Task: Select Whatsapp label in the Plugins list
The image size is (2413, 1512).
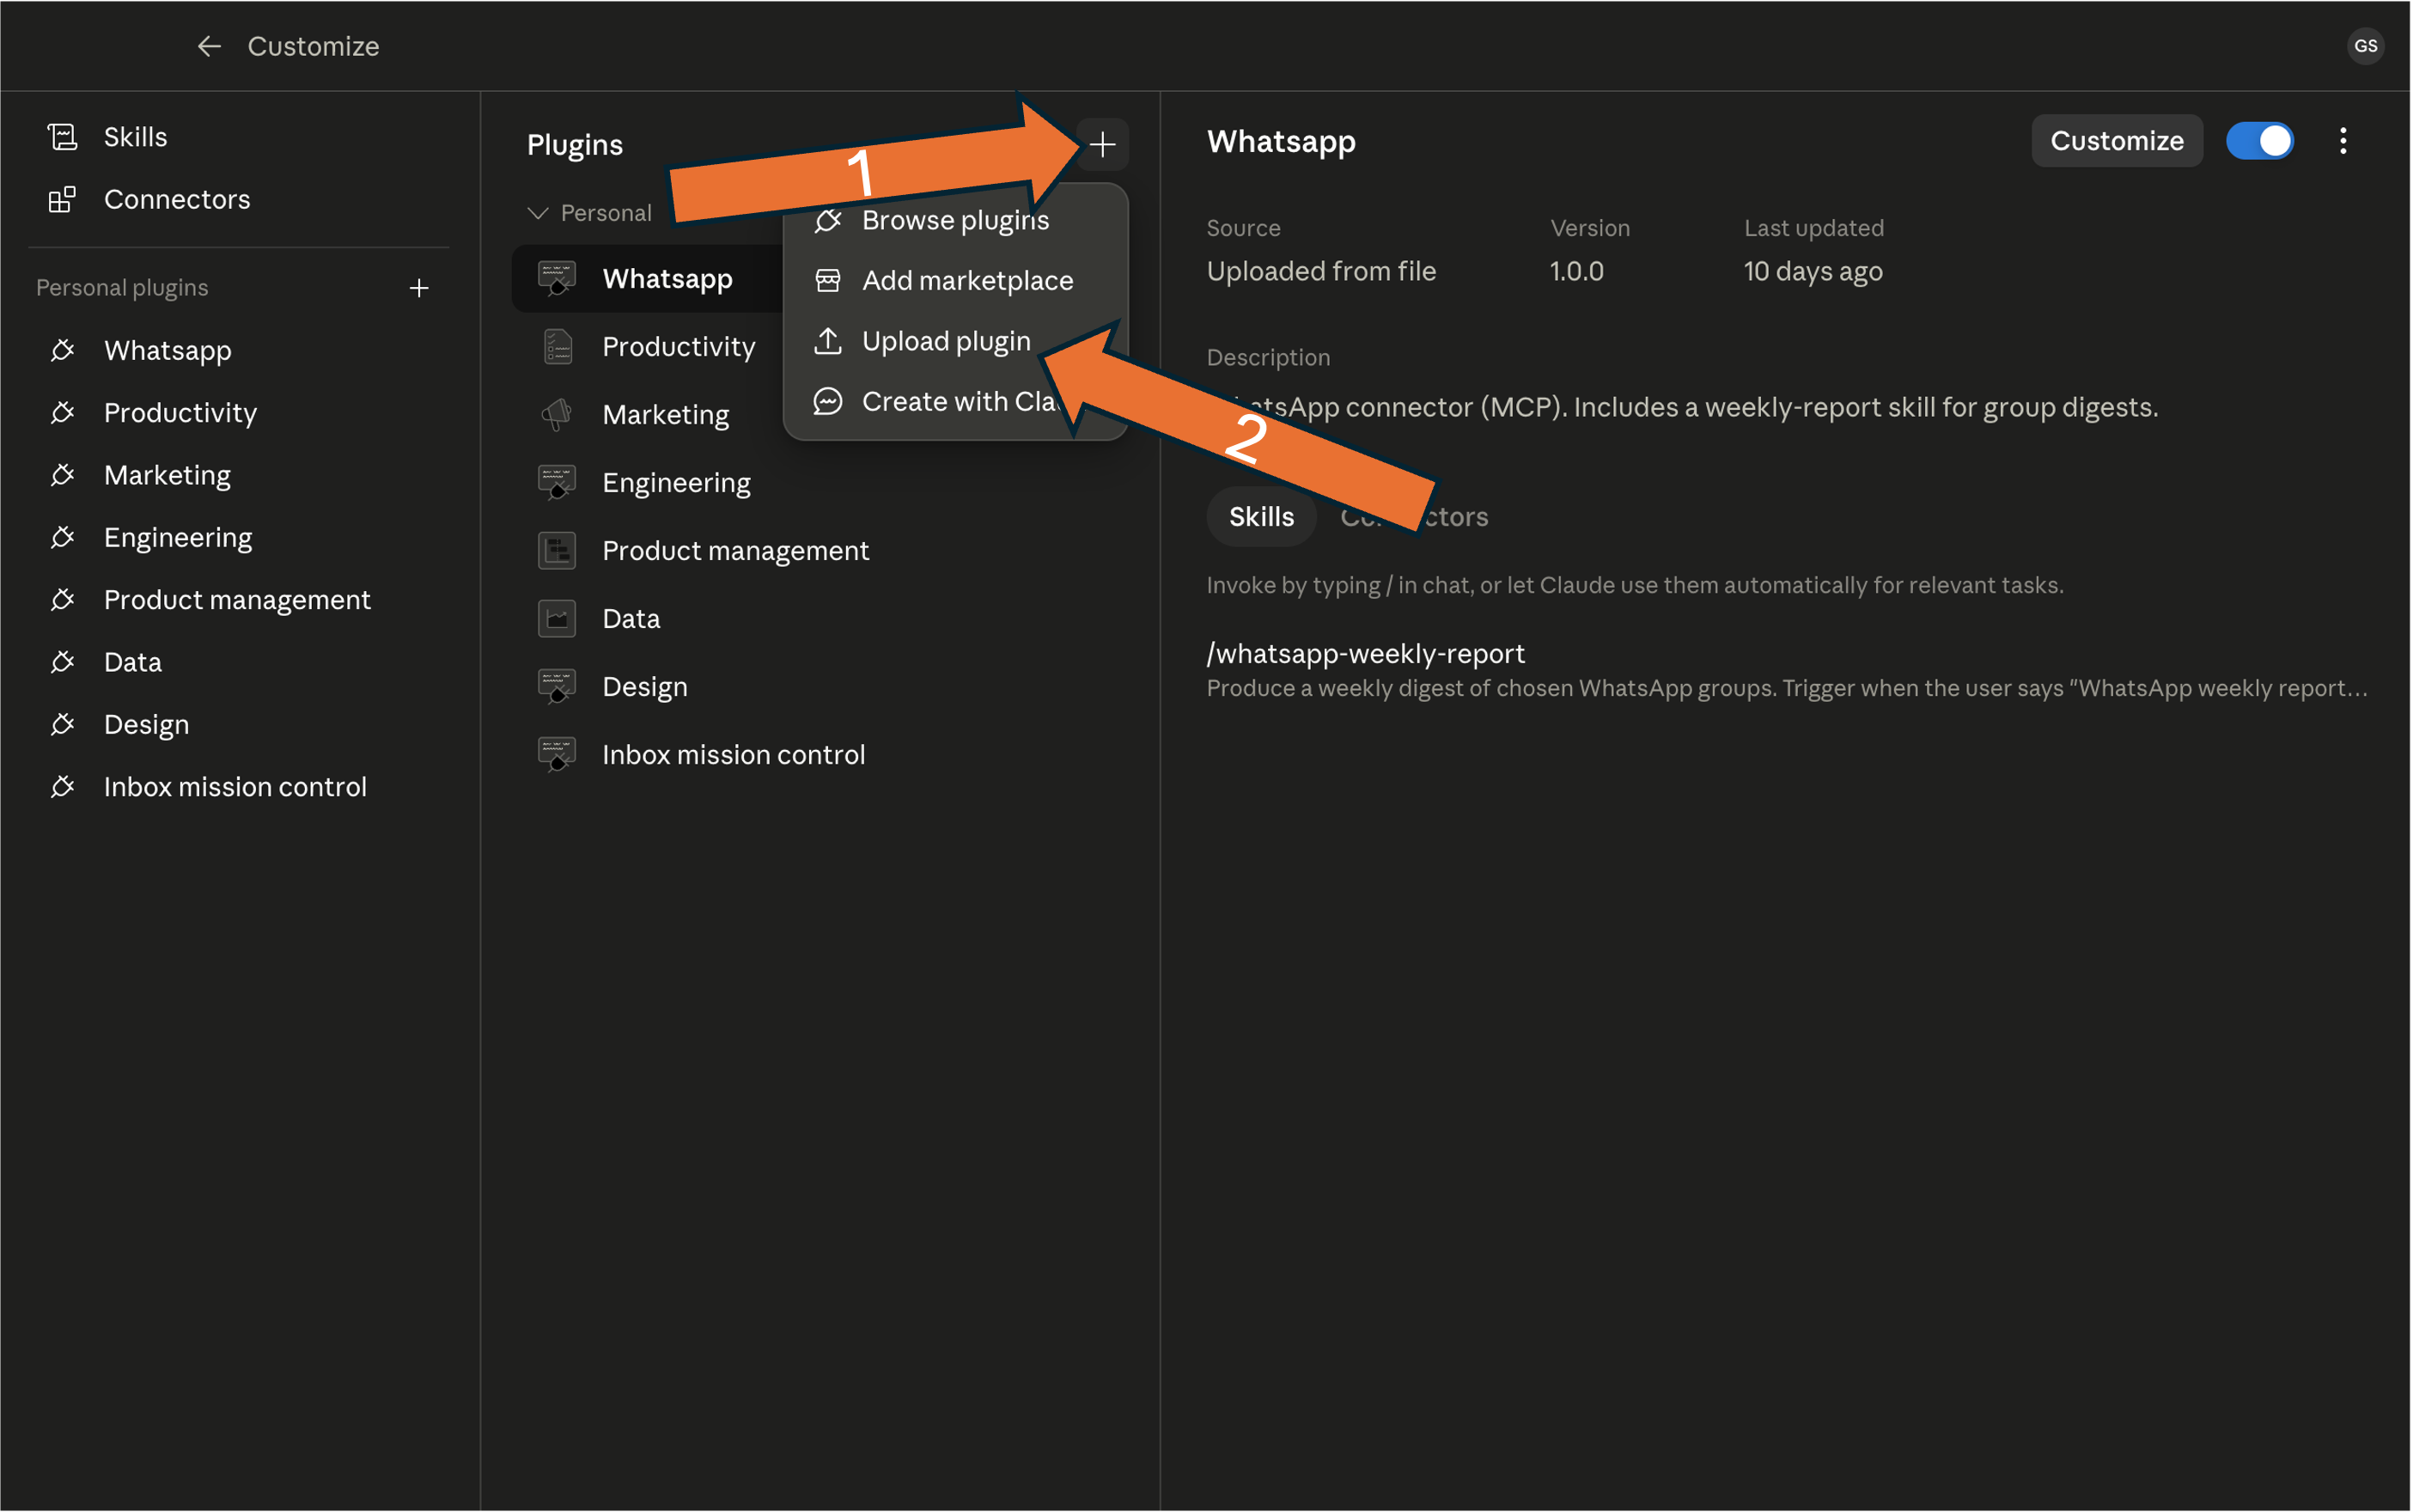Action: (x=667, y=278)
